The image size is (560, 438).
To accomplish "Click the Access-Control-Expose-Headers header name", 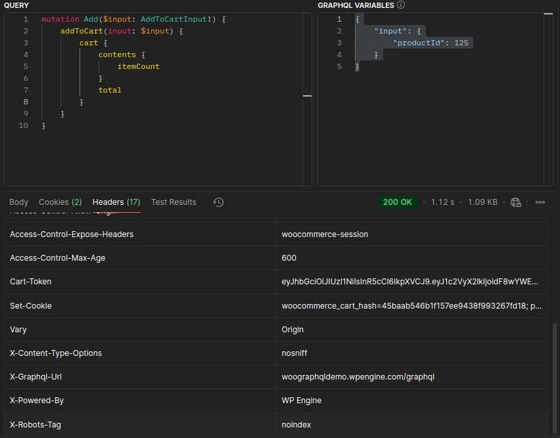I will click(x=72, y=234).
